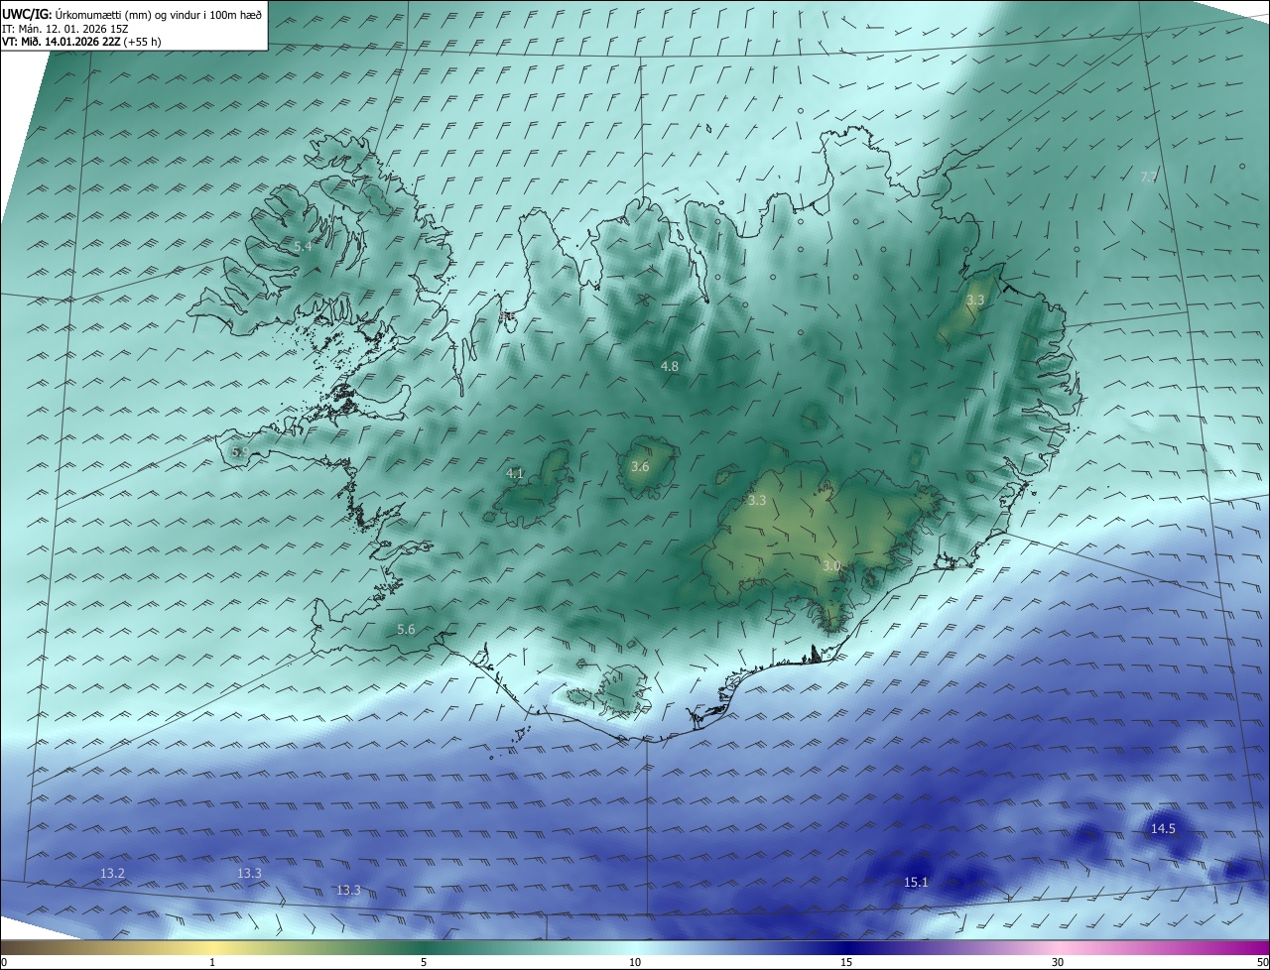Click the '50' tick on the color scale
1270x970 pixels.
(x=1262, y=962)
